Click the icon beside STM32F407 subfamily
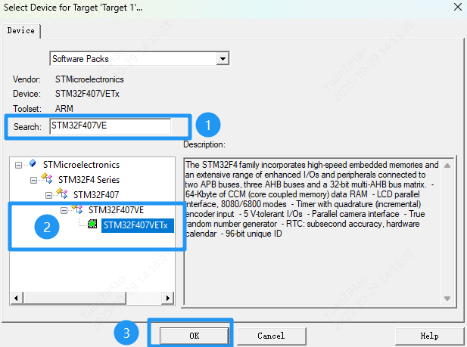The width and height of the screenshot is (467, 347). point(61,194)
